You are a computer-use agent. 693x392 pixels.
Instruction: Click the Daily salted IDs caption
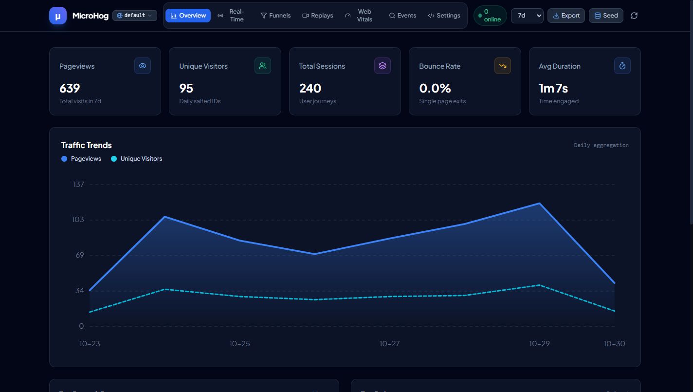pos(200,101)
